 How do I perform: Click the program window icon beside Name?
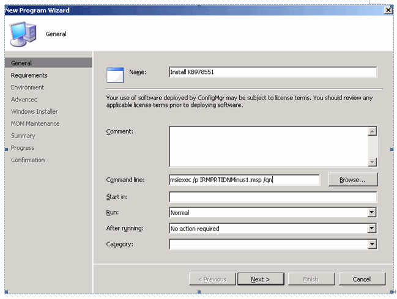click(x=115, y=75)
